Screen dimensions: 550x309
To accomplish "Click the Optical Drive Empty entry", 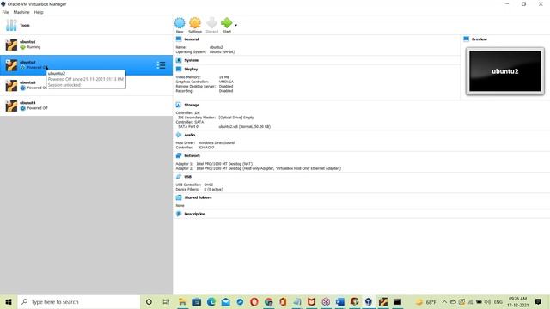I will click(x=236, y=118).
